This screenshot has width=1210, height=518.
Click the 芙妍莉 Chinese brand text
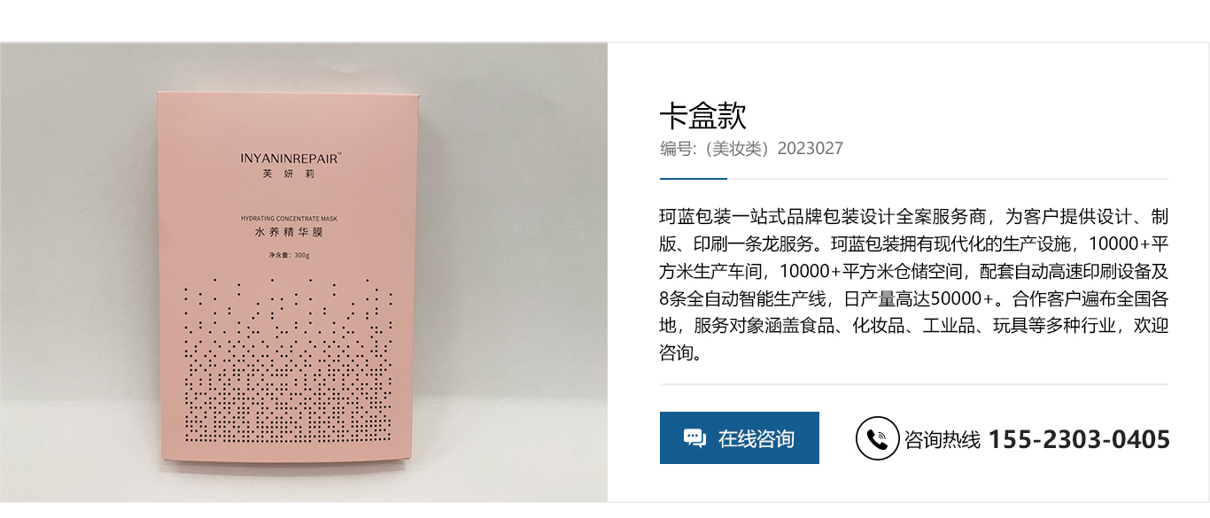(x=289, y=174)
